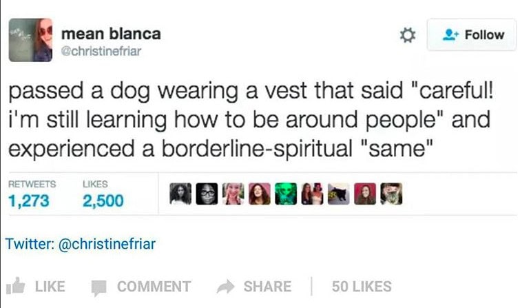The width and height of the screenshot is (531, 308).
Task: Click the Share arrow icon
Action: point(225,287)
